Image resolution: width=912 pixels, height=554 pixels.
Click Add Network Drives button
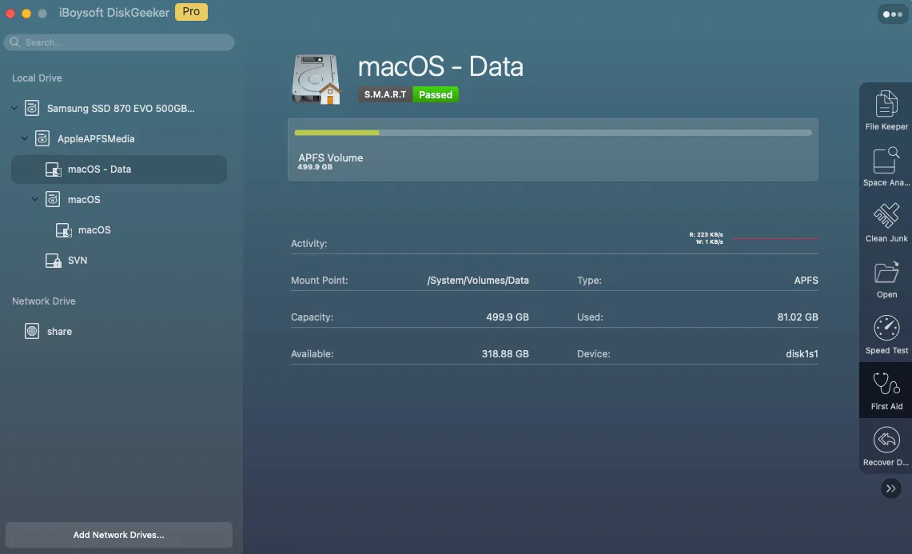point(118,535)
